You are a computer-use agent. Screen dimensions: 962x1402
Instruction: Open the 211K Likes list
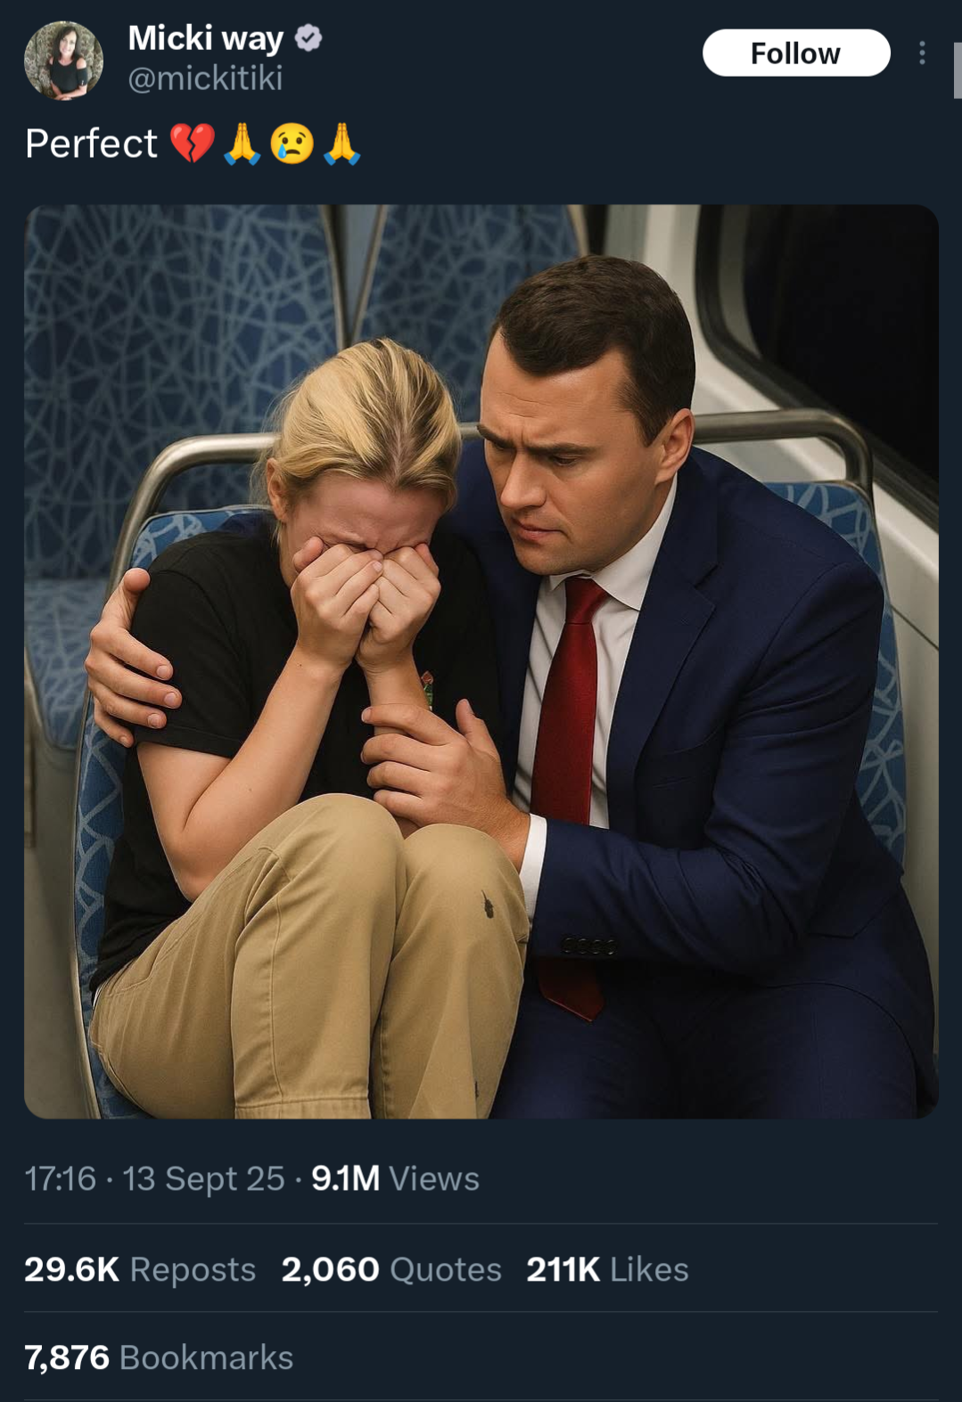point(607,1269)
